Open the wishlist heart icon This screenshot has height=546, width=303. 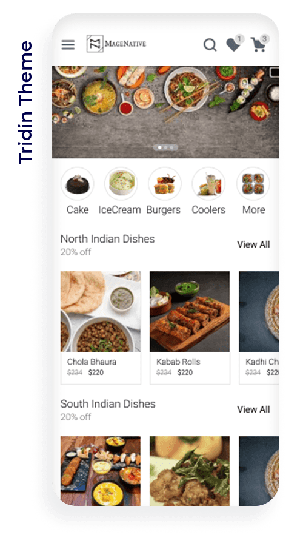(x=234, y=43)
